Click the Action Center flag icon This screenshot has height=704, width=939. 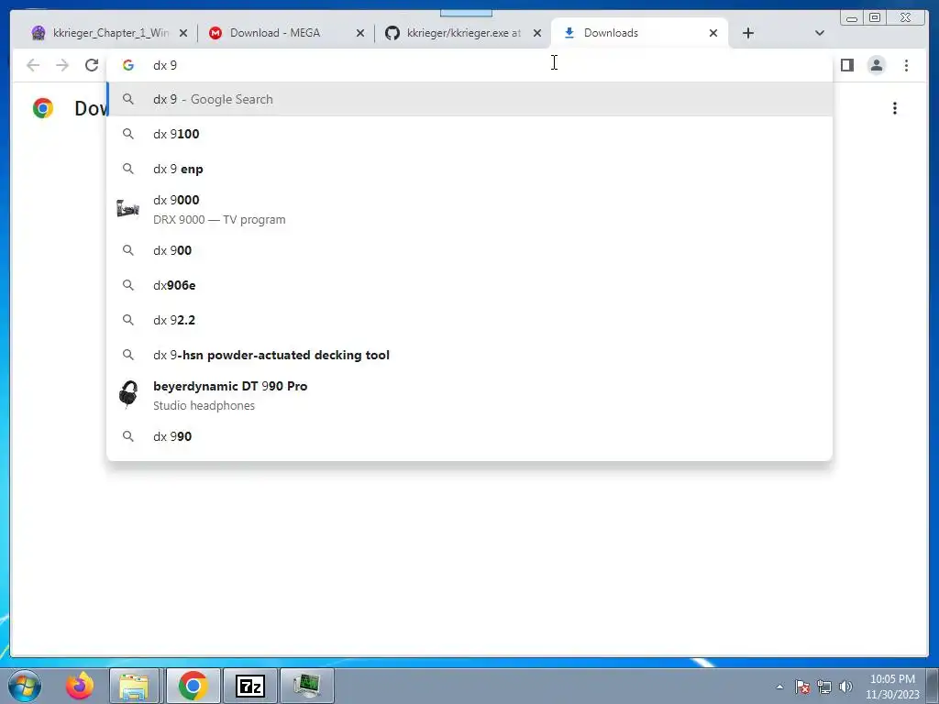[x=802, y=687]
